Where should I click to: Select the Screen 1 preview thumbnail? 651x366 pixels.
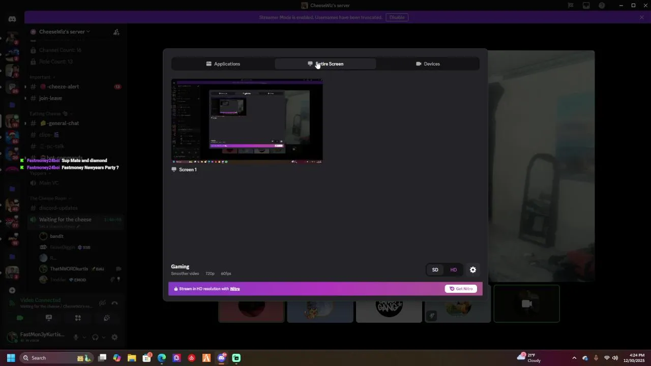(247, 121)
